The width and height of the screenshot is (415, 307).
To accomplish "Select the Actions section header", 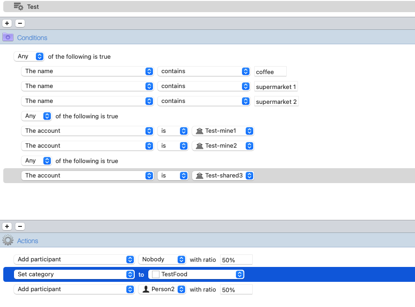I will (x=28, y=241).
